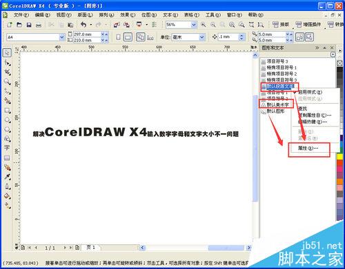This screenshot has width=345, height=269.
Task: Click the nudge offset .1 mm field
Action: 228,36
